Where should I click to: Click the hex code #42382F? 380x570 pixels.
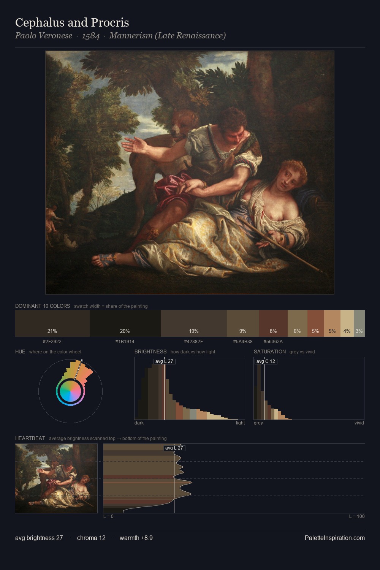click(193, 342)
